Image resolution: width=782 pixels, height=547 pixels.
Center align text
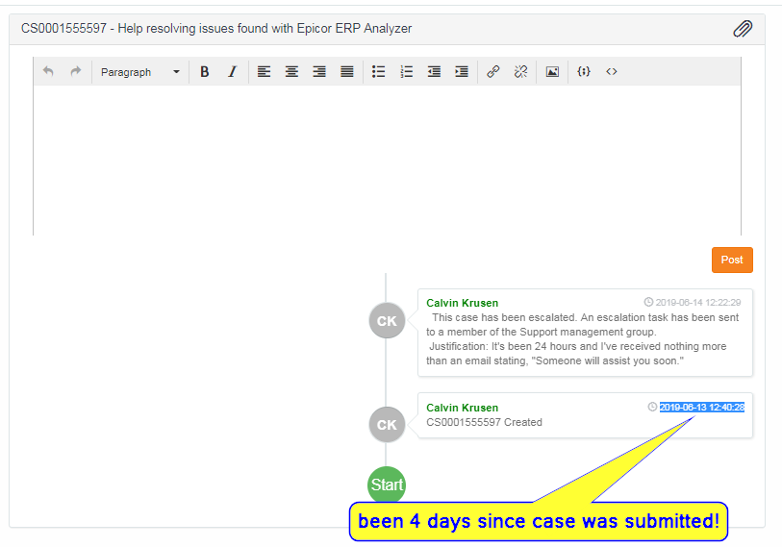pos(291,72)
